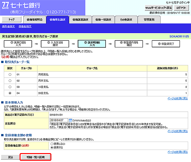The width and height of the screenshot is (191, 162).
Task: Click Webサービストップへ戻る button
Action: (x=159, y=8)
